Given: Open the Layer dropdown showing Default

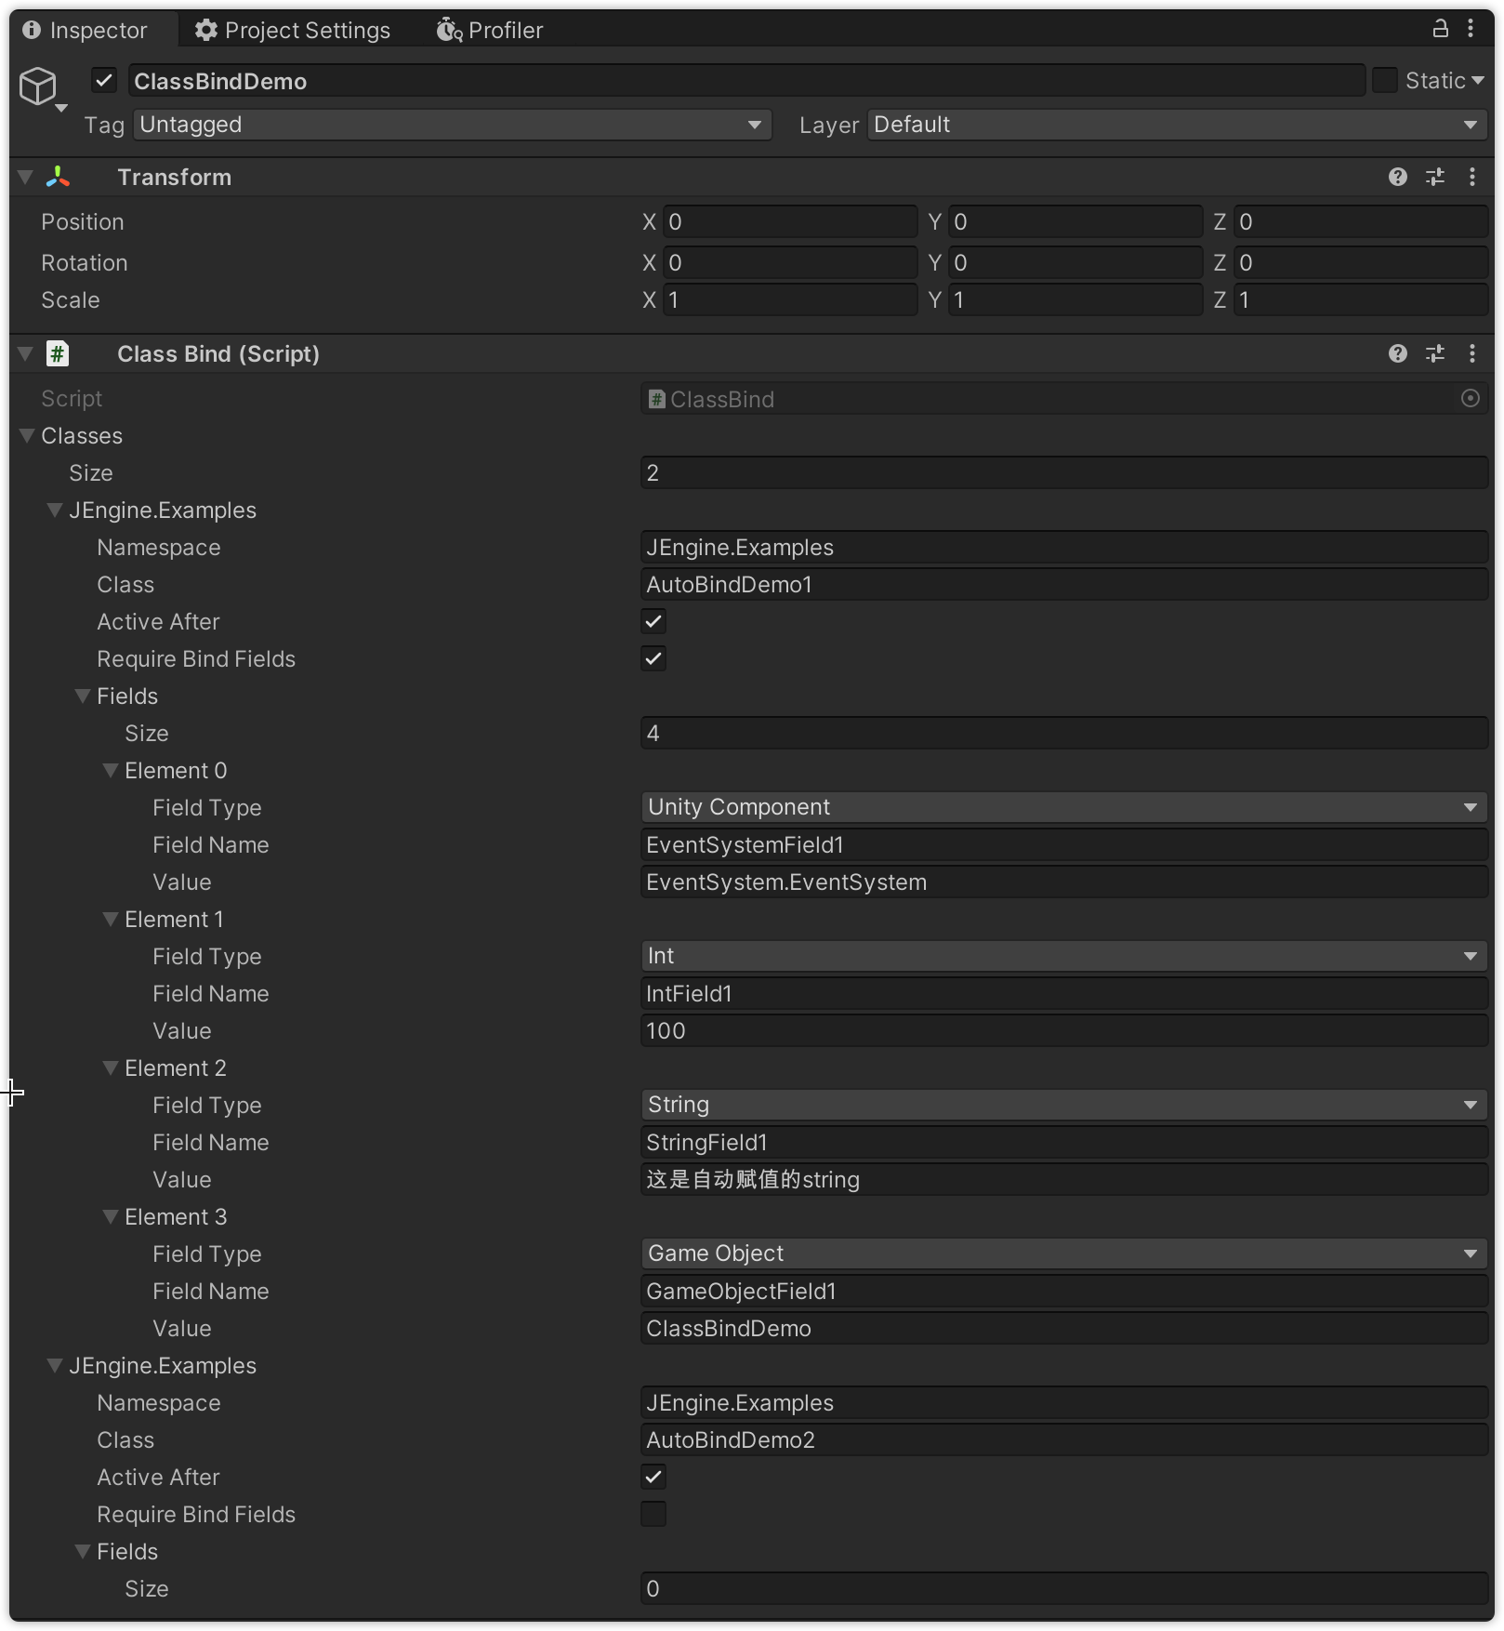Looking at the screenshot, I should click(x=1176, y=125).
